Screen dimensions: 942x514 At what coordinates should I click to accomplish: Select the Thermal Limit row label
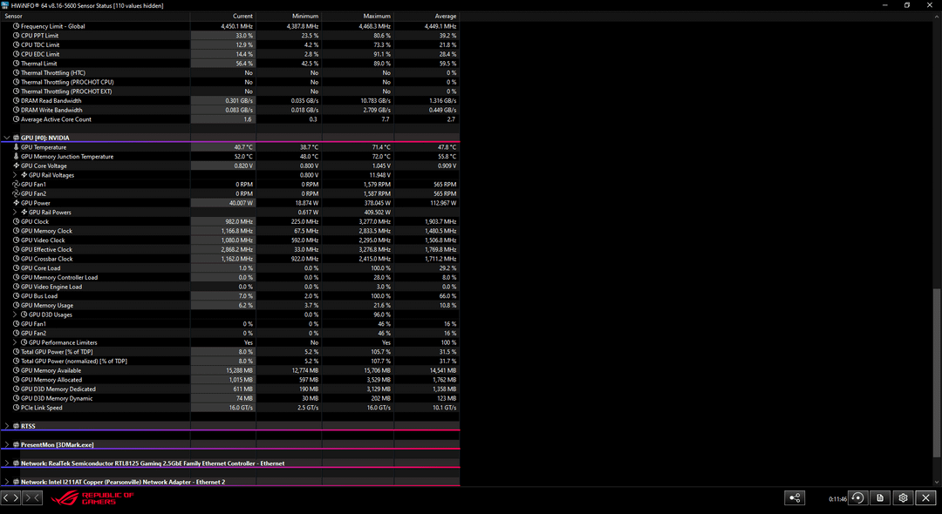[39, 64]
